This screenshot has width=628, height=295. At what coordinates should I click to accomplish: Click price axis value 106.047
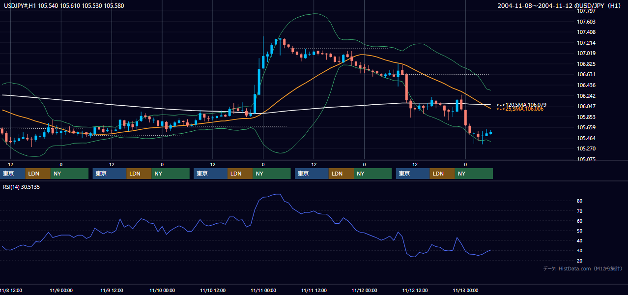pyautogui.click(x=586, y=106)
